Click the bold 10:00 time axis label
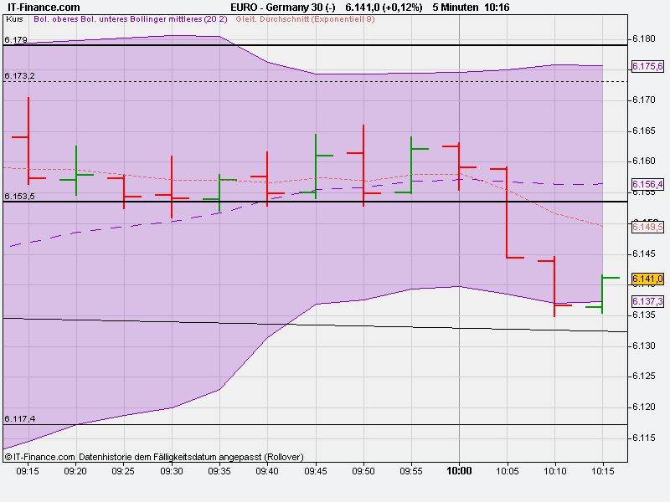 (459, 471)
